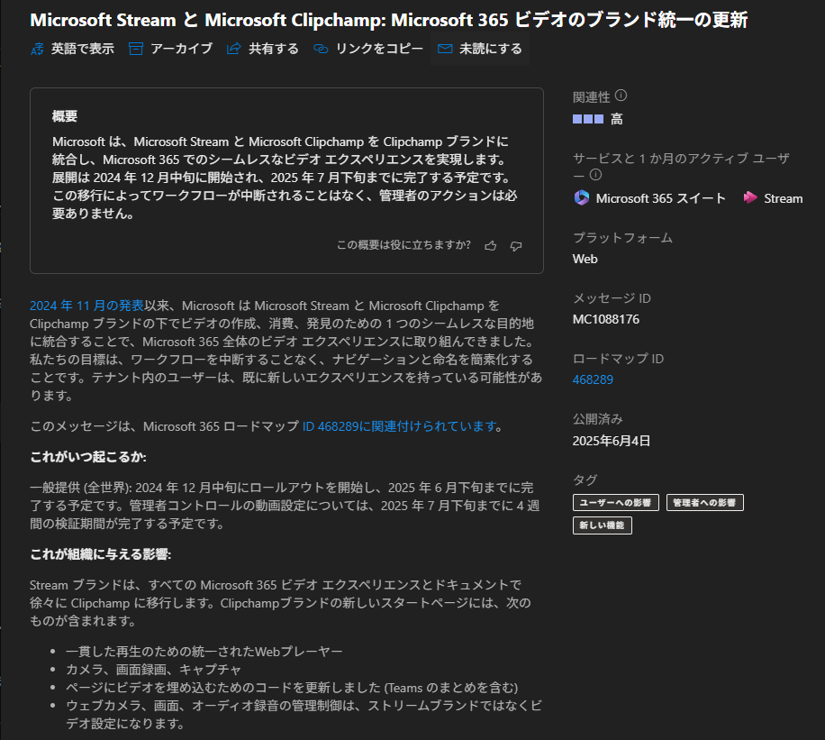This screenshot has height=740, width=825.
Task: Click the Microsoft 365 suite logo icon
Action: tap(582, 198)
